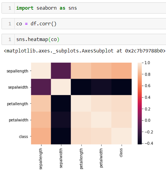Click the colorbar tick label −0.2
166x174 pixels.
[x=149, y=132]
